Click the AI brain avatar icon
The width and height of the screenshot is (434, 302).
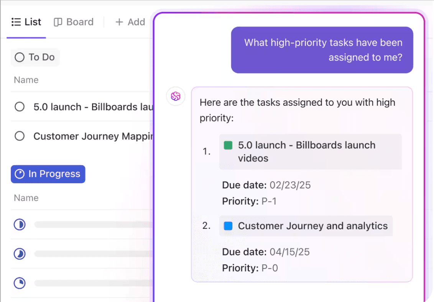[176, 96]
